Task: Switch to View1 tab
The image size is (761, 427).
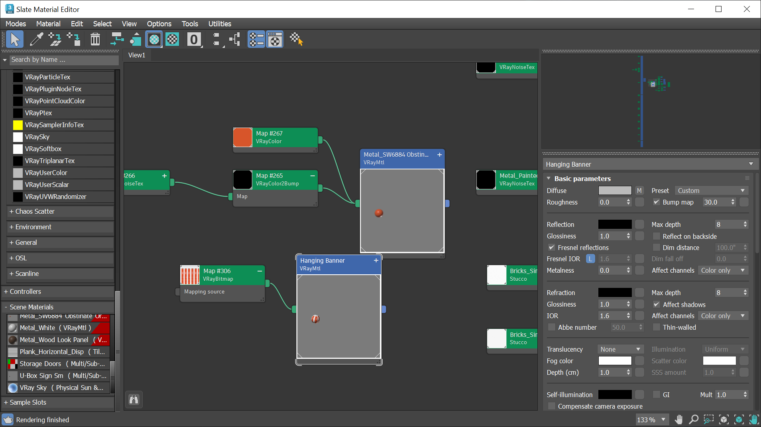Action: tap(137, 55)
